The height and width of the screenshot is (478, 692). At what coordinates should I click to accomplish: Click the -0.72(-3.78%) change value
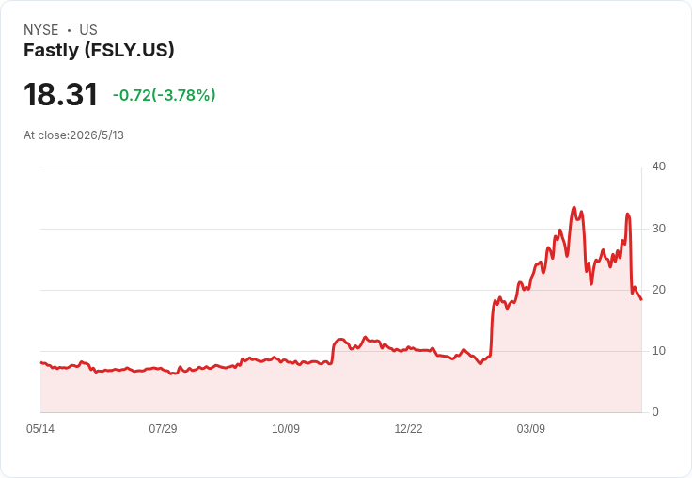[x=165, y=95]
